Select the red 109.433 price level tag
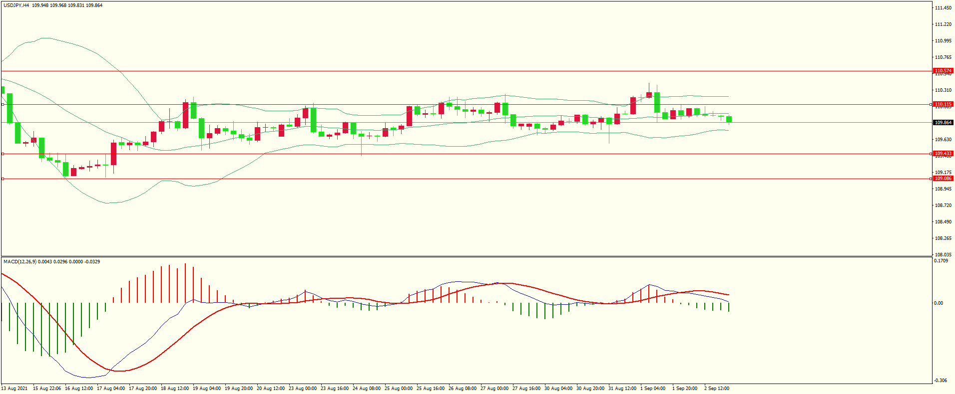Screen dimensions: 955x394 click(x=943, y=154)
